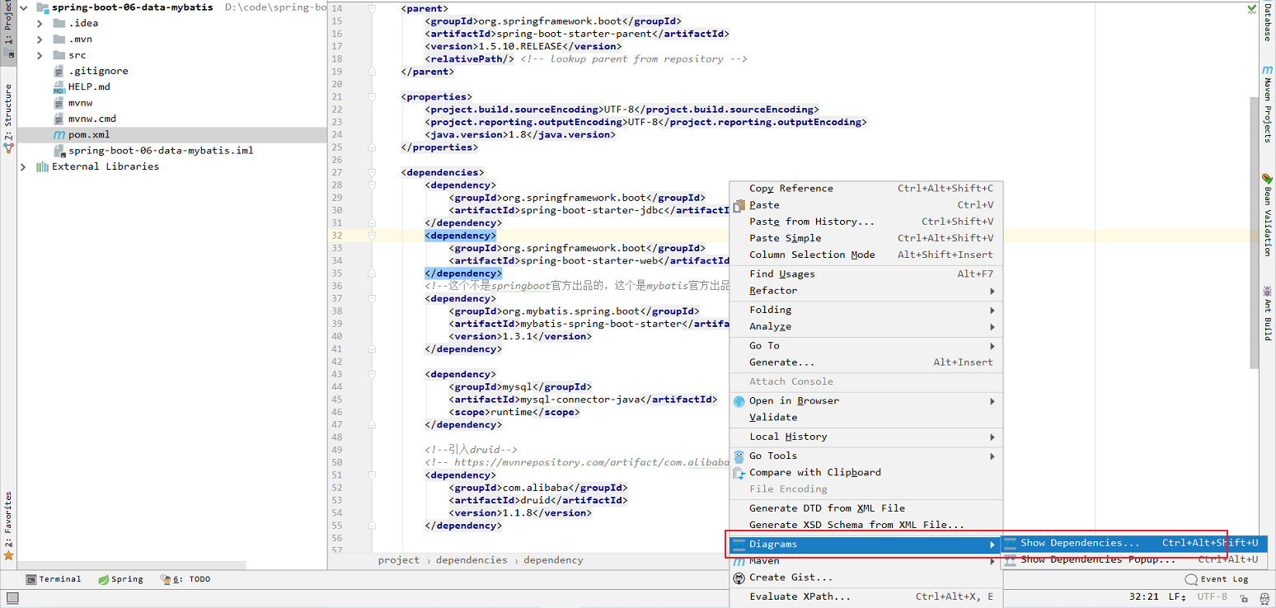Screen dimensions: 1276x608
Task: Toggle Column Selection Mode
Action: (866, 255)
